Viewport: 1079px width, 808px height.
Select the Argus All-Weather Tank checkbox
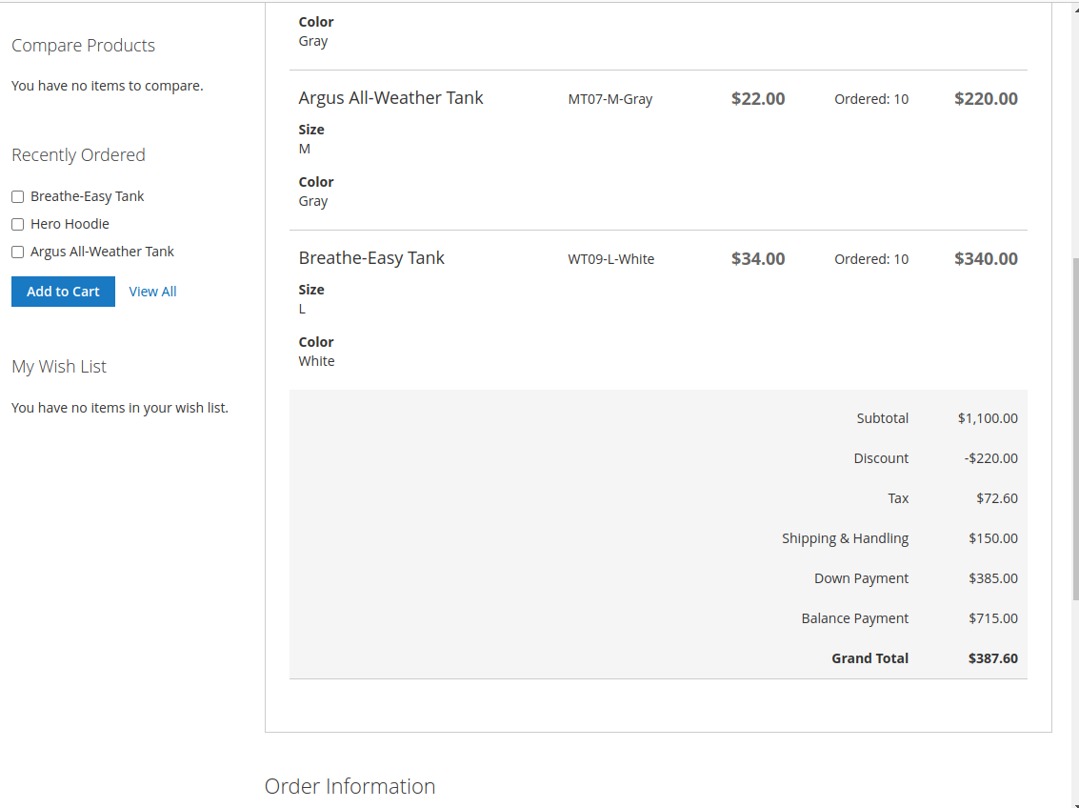[x=17, y=252]
